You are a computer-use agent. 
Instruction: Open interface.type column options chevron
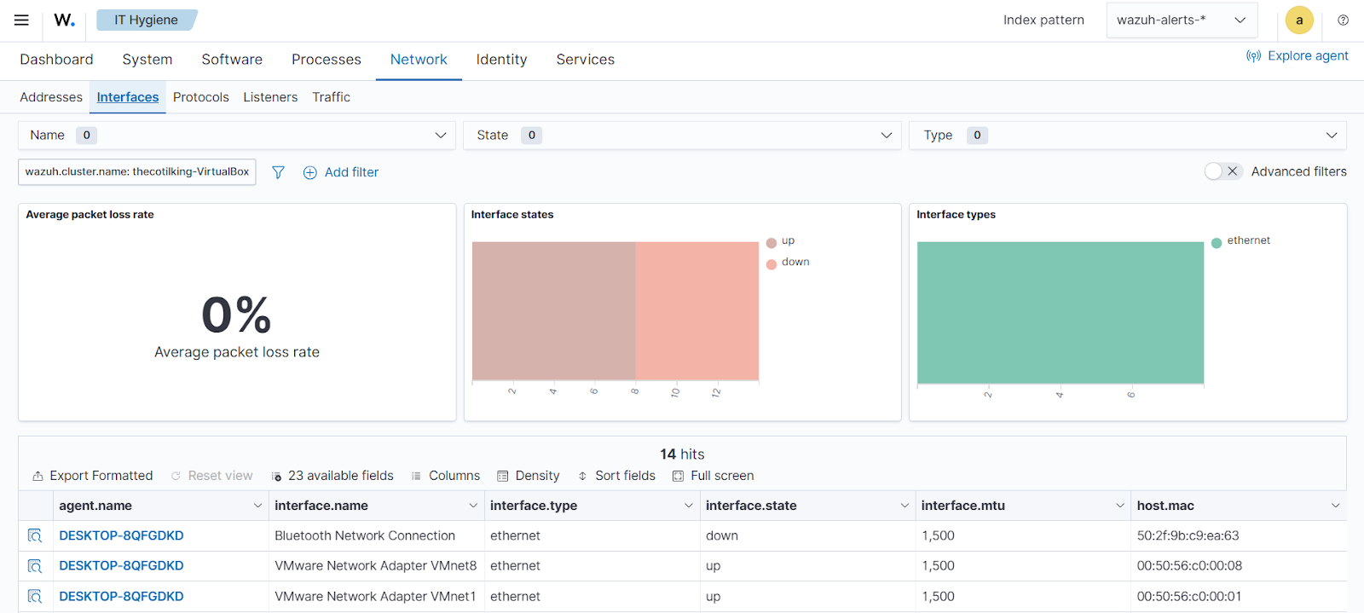[x=689, y=506]
